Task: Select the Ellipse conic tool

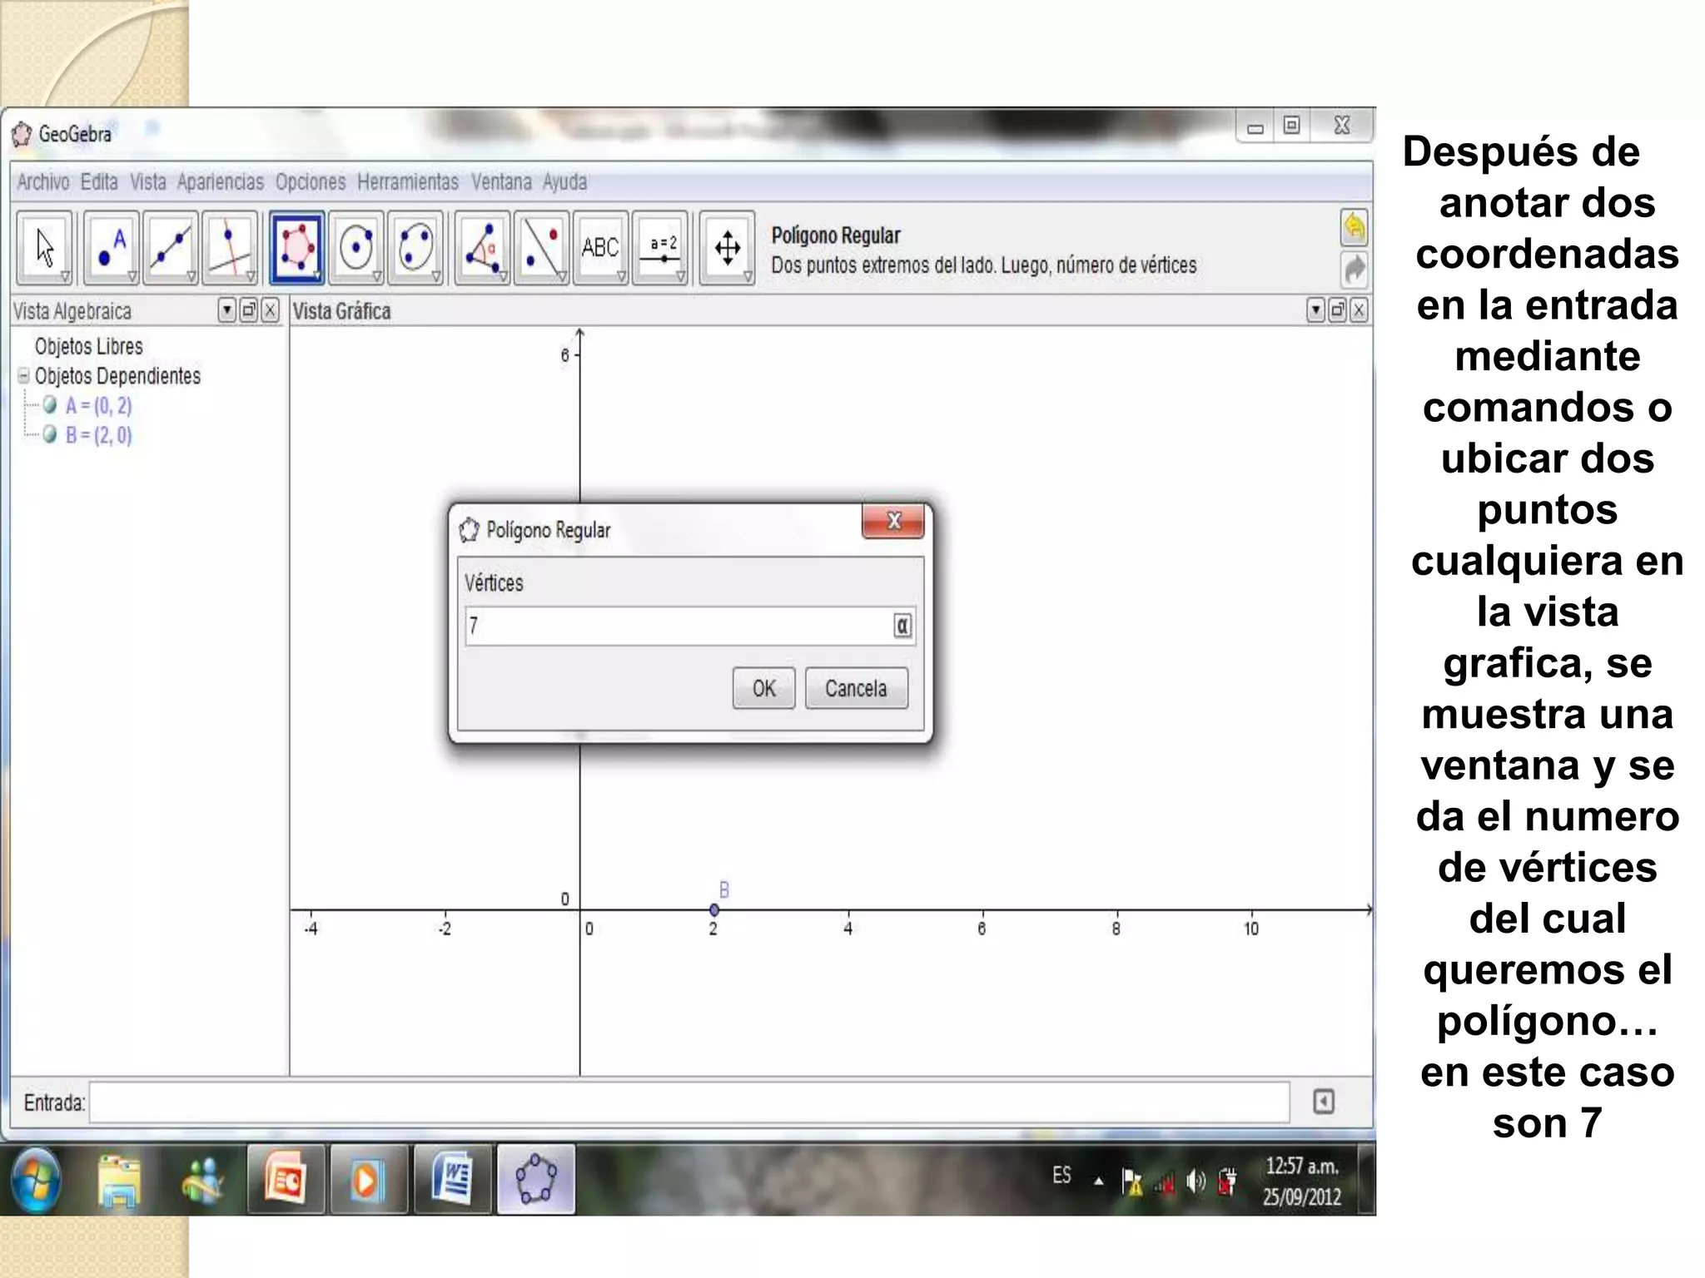Action: pos(415,247)
